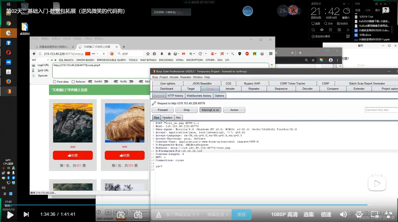Image resolution: width=398 pixels, height=222 pixels.
Task: Open UNION BASED dropdown menu
Action: [x=85, y=60]
